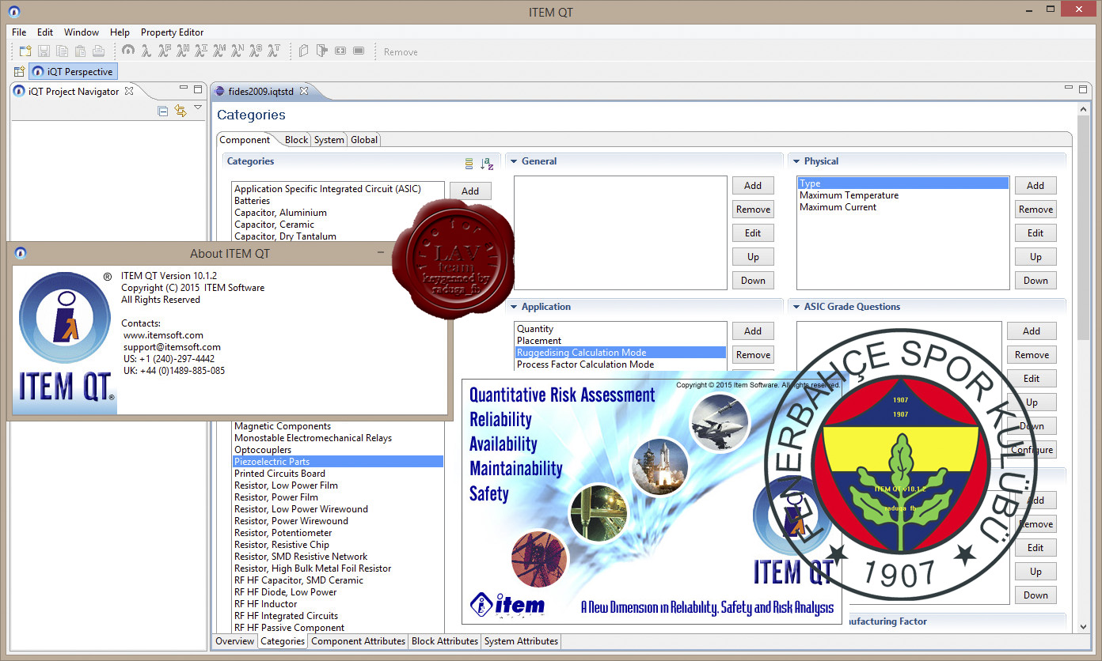The height and width of the screenshot is (661, 1102).
Task: Select Optocouplers in the Categories list
Action: pos(338,450)
